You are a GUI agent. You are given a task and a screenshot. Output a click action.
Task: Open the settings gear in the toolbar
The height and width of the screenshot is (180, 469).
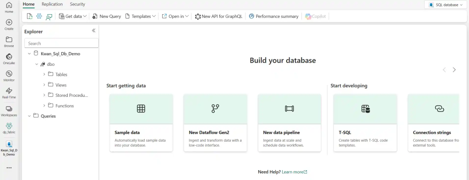tap(39, 16)
